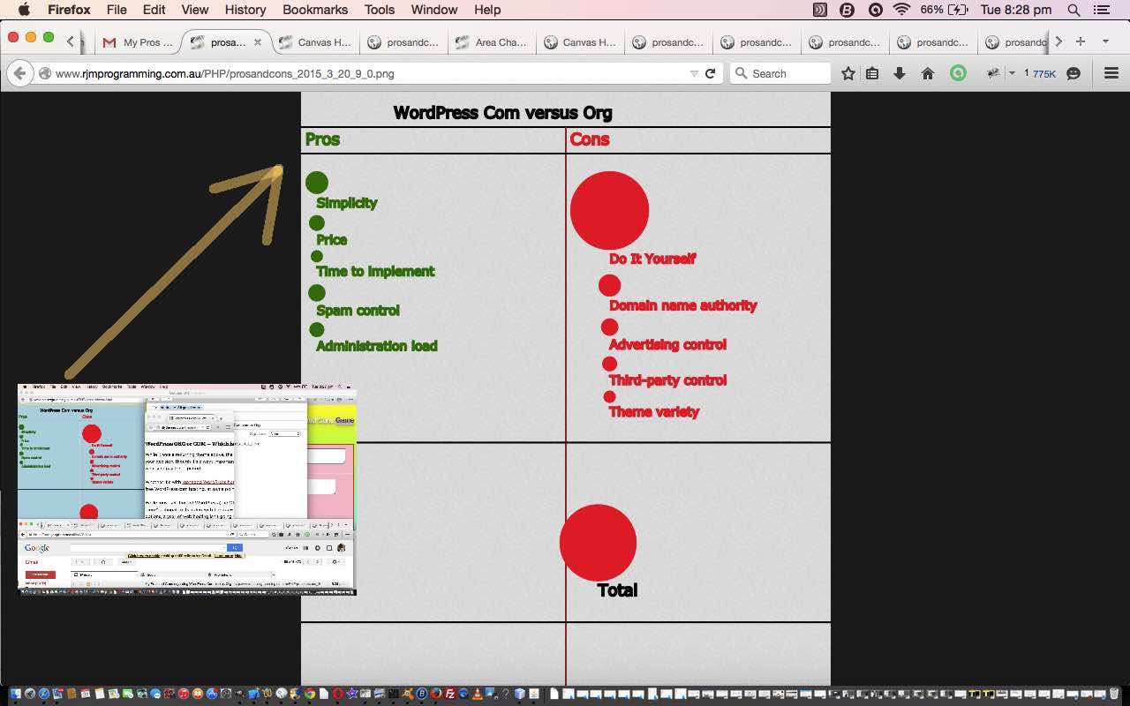The width and height of the screenshot is (1130, 706).
Task: Click the WordPress Com versus Org heading
Action: click(502, 113)
